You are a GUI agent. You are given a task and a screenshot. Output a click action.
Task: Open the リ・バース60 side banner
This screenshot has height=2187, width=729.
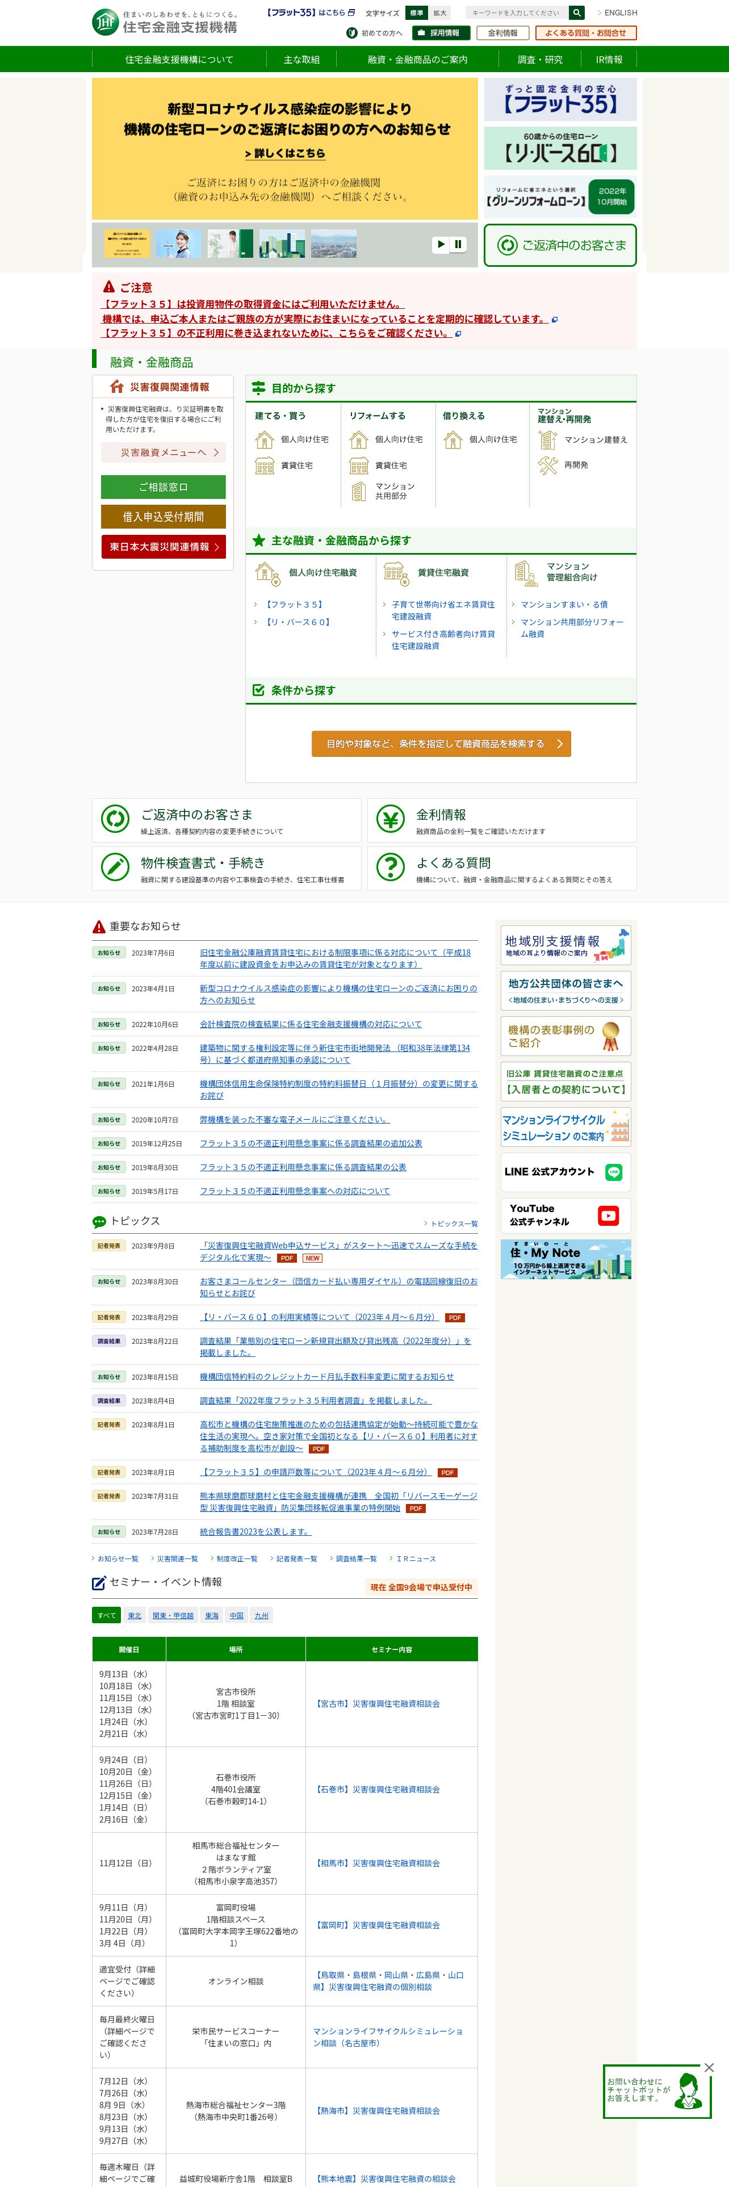[560, 149]
